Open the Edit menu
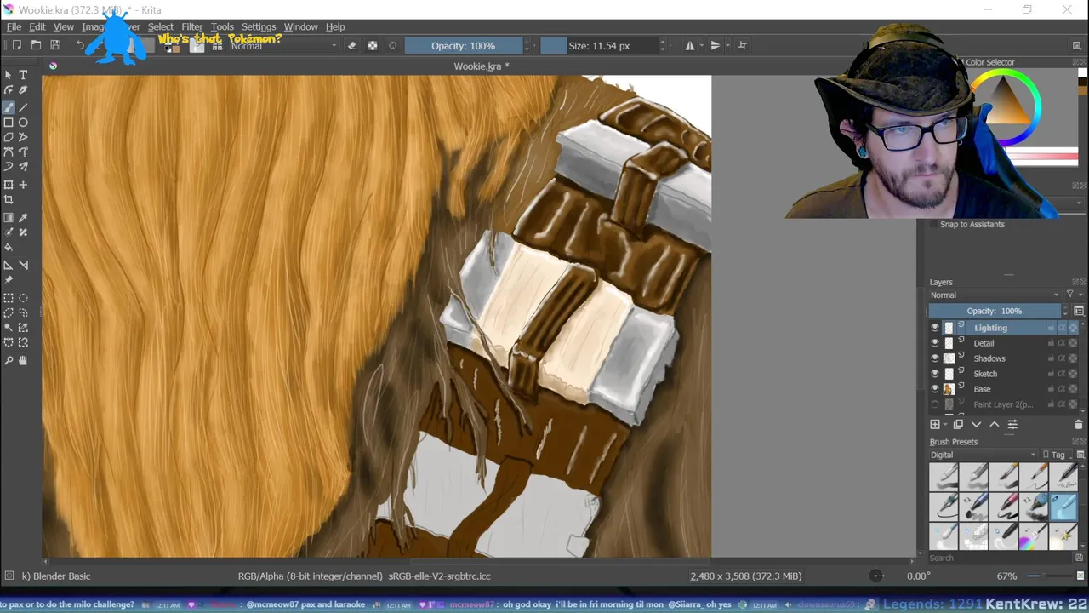This screenshot has width=1089, height=613. click(37, 27)
